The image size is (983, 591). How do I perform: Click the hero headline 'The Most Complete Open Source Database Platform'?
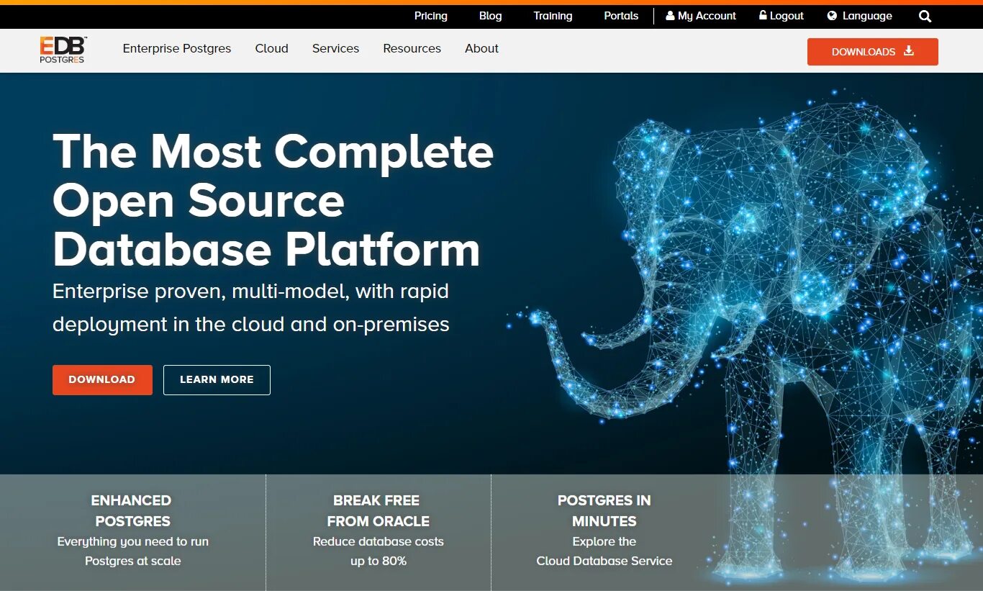pyautogui.click(x=273, y=200)
